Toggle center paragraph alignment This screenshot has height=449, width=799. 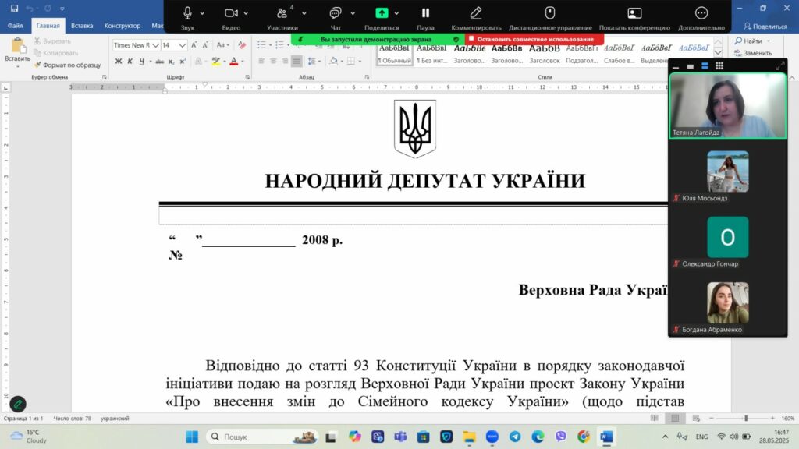[273, 62]
